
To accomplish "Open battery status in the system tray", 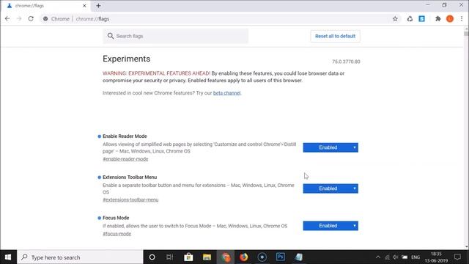I will (x=405, y=257).
